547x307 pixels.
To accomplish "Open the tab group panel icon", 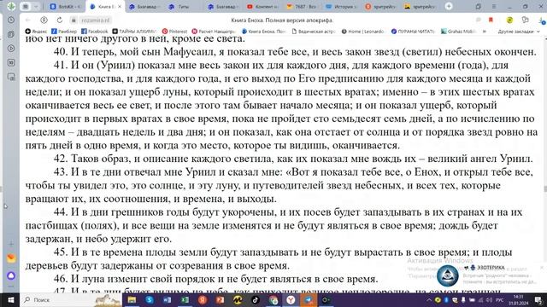I will point(26,6).
